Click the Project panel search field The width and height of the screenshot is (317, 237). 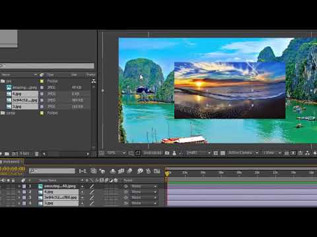[x=47, y=66]
